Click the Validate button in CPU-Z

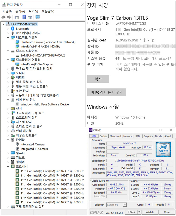tap(150, 212)
